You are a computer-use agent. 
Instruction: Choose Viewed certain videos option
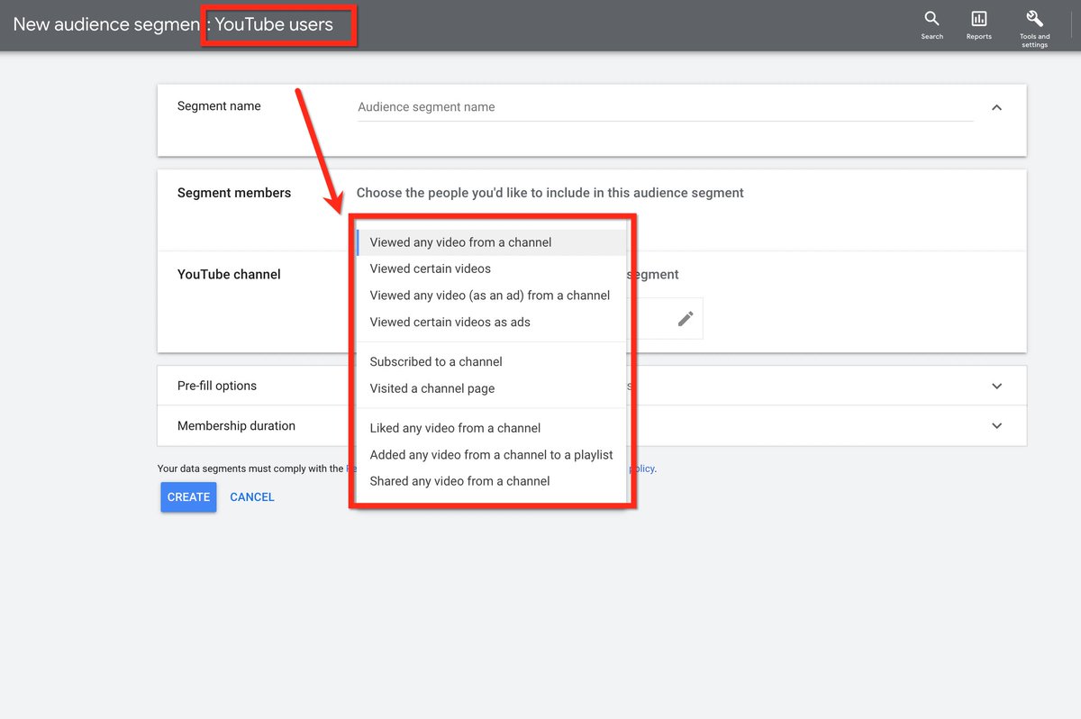tap(491, 268)
